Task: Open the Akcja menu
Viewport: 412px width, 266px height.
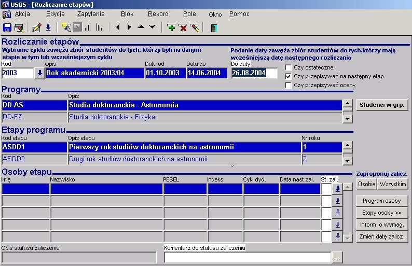Action: pos(22,14)
